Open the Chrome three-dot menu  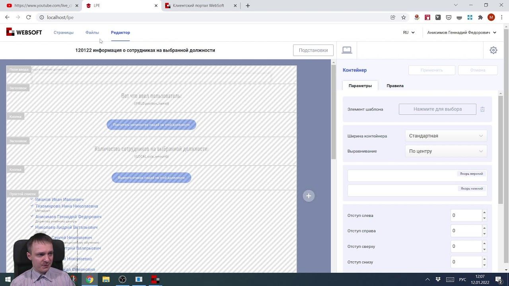tap(502, 17)
